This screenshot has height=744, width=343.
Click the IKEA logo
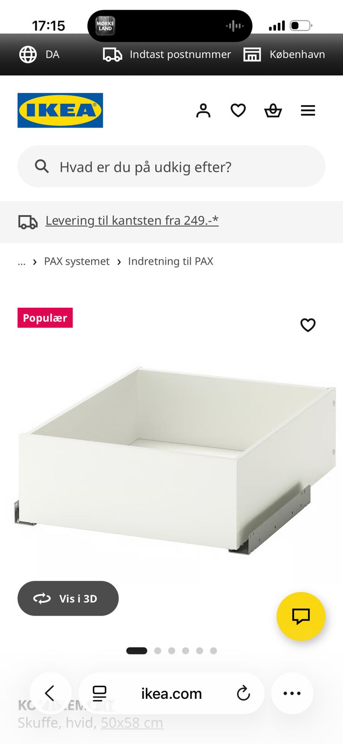click(x=60, y=110)
